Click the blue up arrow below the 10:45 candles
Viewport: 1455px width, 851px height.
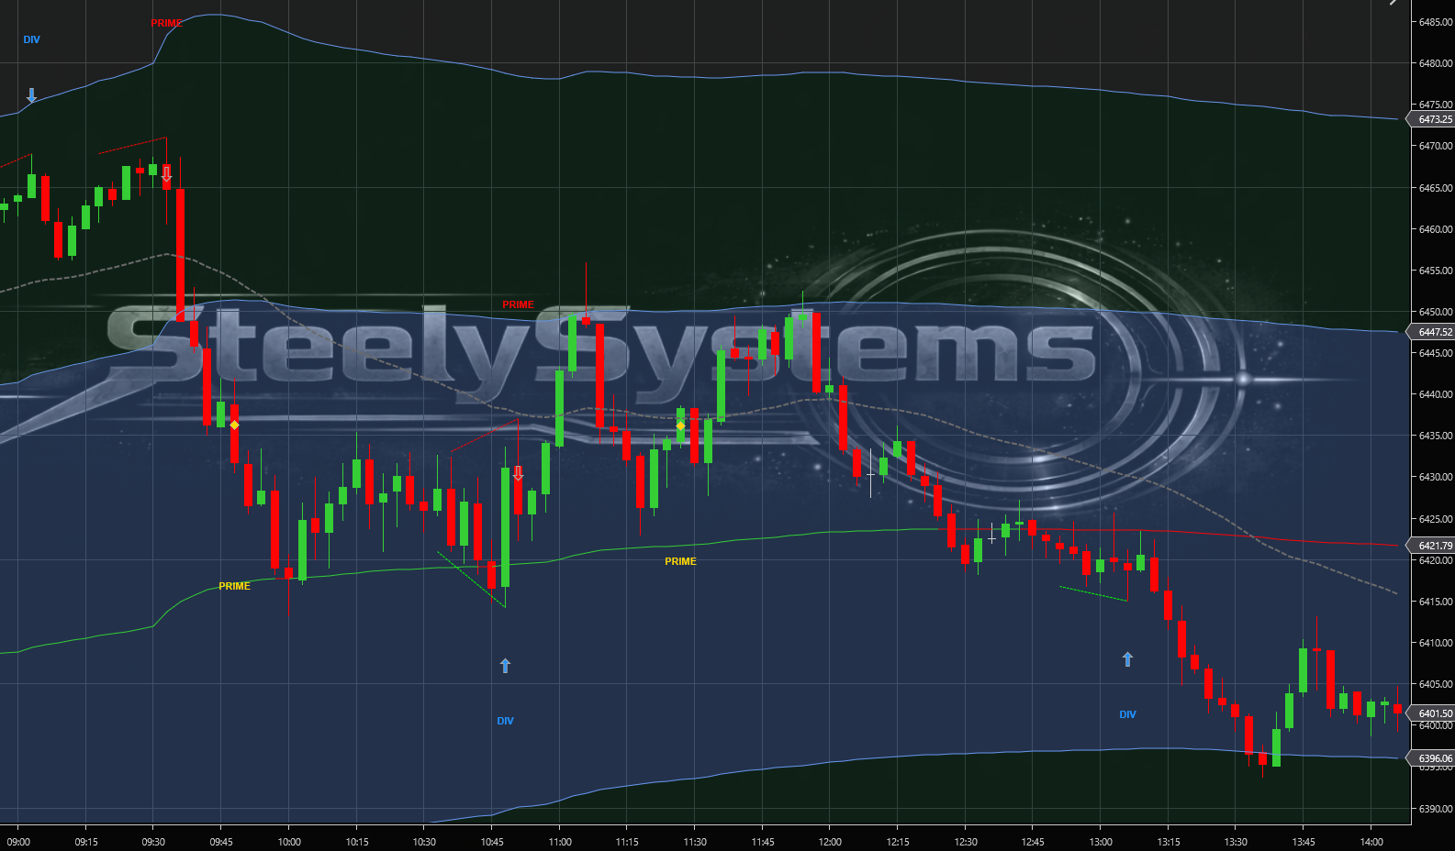pyautogui.click(x=505, y=666)
